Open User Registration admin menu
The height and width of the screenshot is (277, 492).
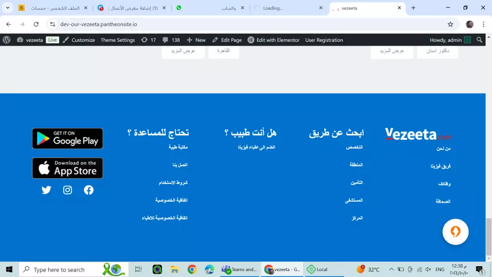point(324,40)
